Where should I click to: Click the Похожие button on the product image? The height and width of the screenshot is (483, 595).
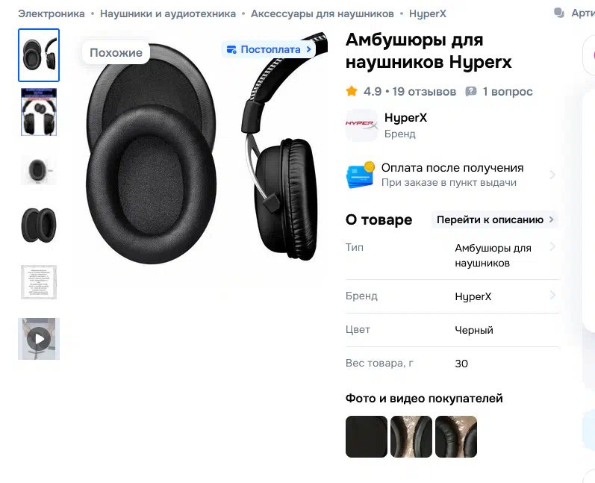pyautogui.click(x=116, y=52)
